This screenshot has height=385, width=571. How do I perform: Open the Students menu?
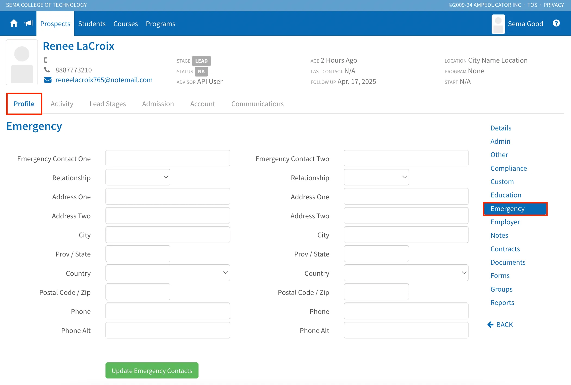tap(92, 24)
